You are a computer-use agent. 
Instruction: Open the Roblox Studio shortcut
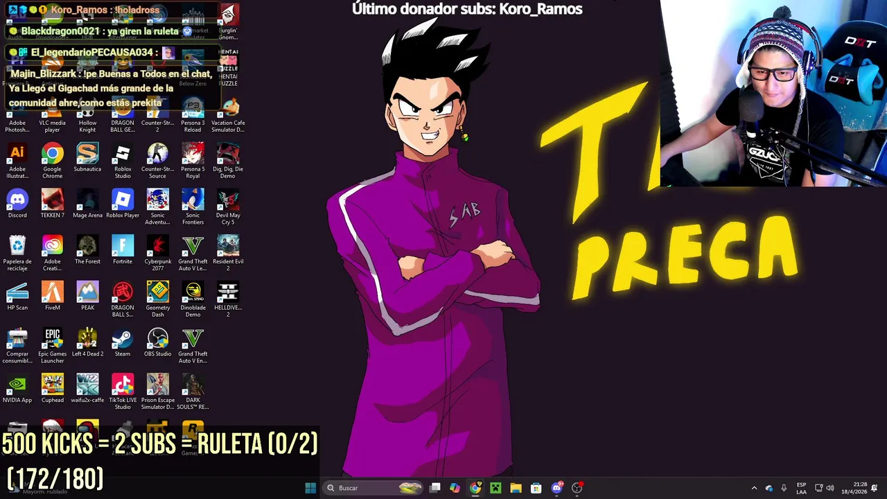[123, 160]
